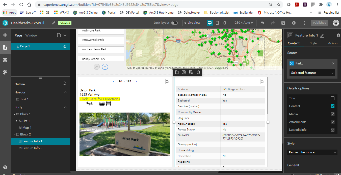
Task: Click the Save icon in top toolbar
Action: click(283, 23)
